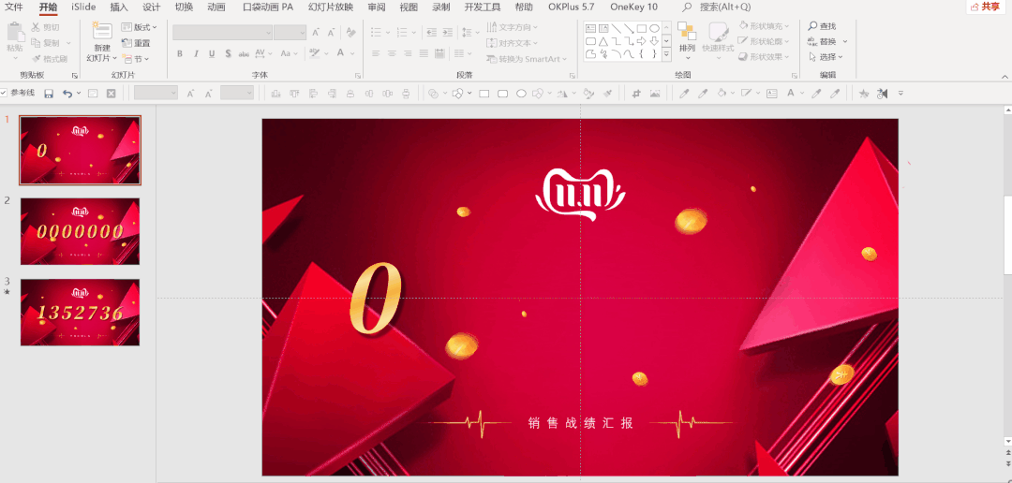Open the Section (节) dropdown

[x=136, y=59]
